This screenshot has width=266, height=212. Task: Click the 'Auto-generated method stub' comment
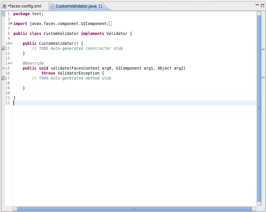point(81,78)
